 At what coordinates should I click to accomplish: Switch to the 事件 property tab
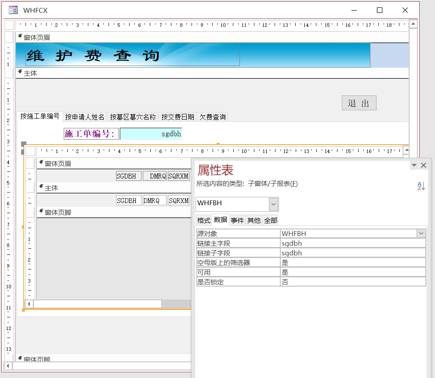click(x=237, y=220)
